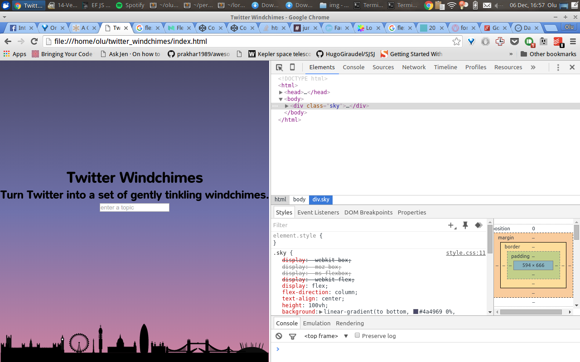The width and height of the screenshot is (580, 362).
Task: Collapse the body element node
Action: point(281,99)
